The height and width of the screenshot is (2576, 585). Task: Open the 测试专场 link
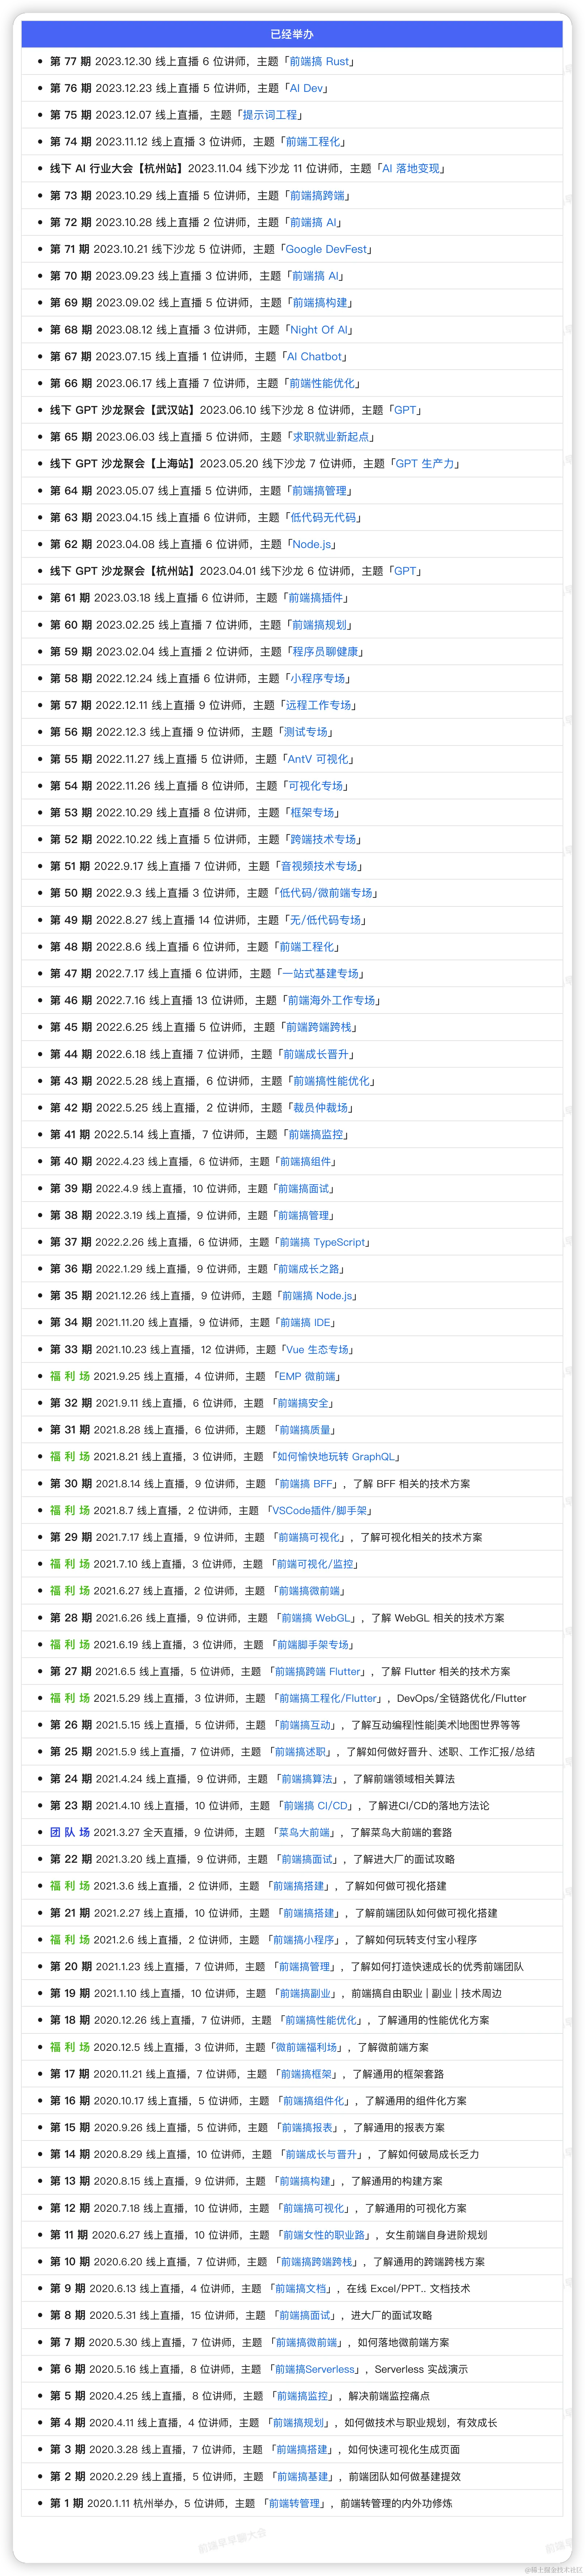306,732
